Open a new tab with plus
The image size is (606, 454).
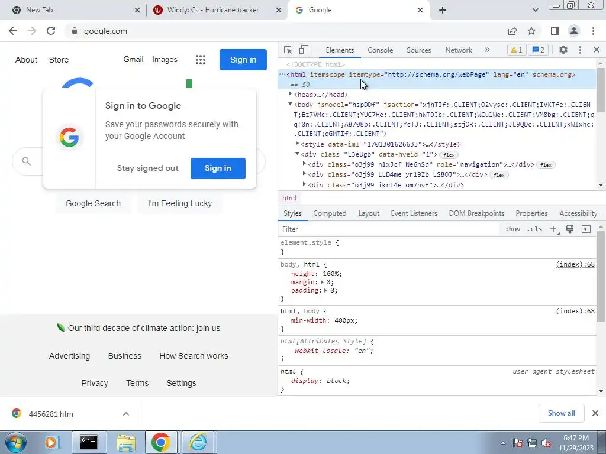[443, 10]
